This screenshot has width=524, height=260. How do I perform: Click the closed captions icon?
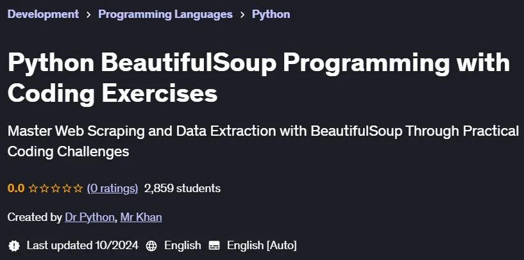[214, 246]
